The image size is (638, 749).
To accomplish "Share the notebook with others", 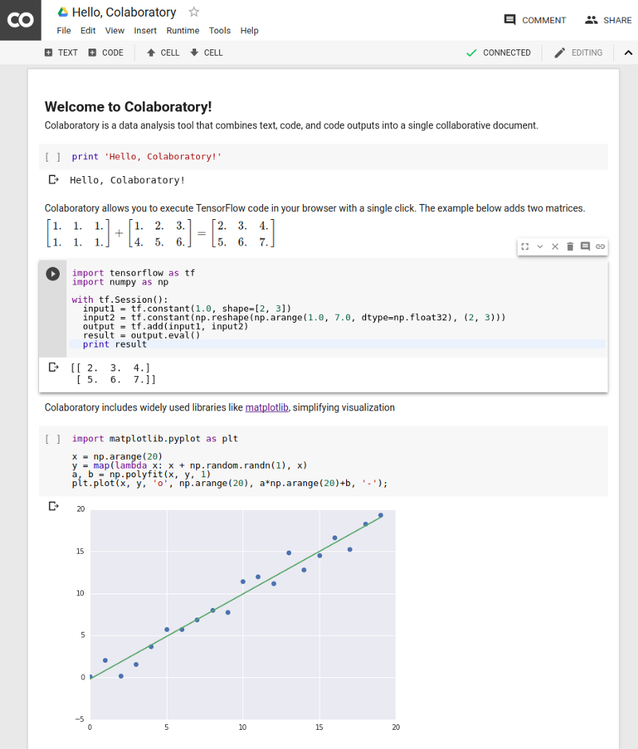I will coord(608,20).
